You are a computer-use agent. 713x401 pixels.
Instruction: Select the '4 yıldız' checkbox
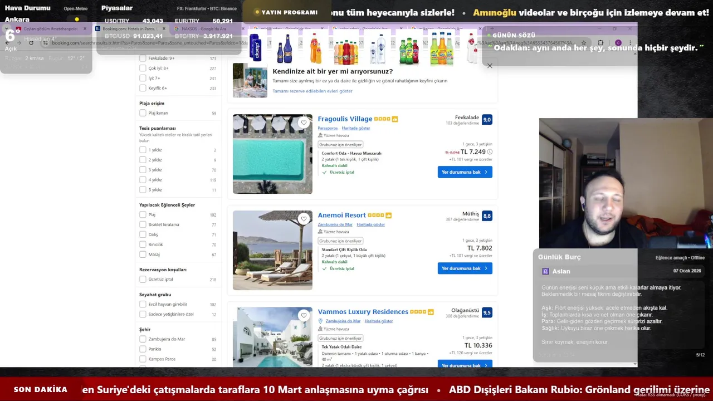(143, 180)
